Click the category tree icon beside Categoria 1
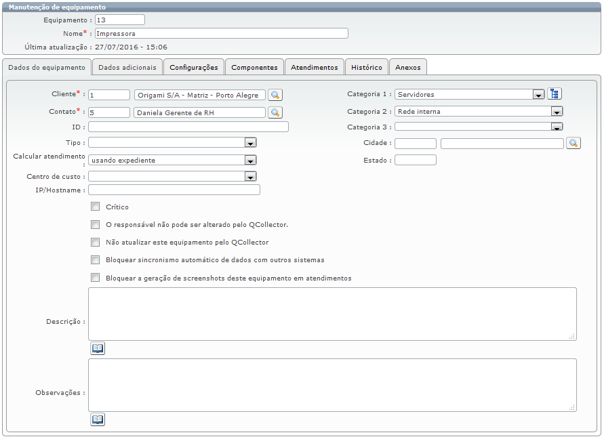Image resolution: width=604 pixels, height=439 pixels. click(x=555, y=94)
